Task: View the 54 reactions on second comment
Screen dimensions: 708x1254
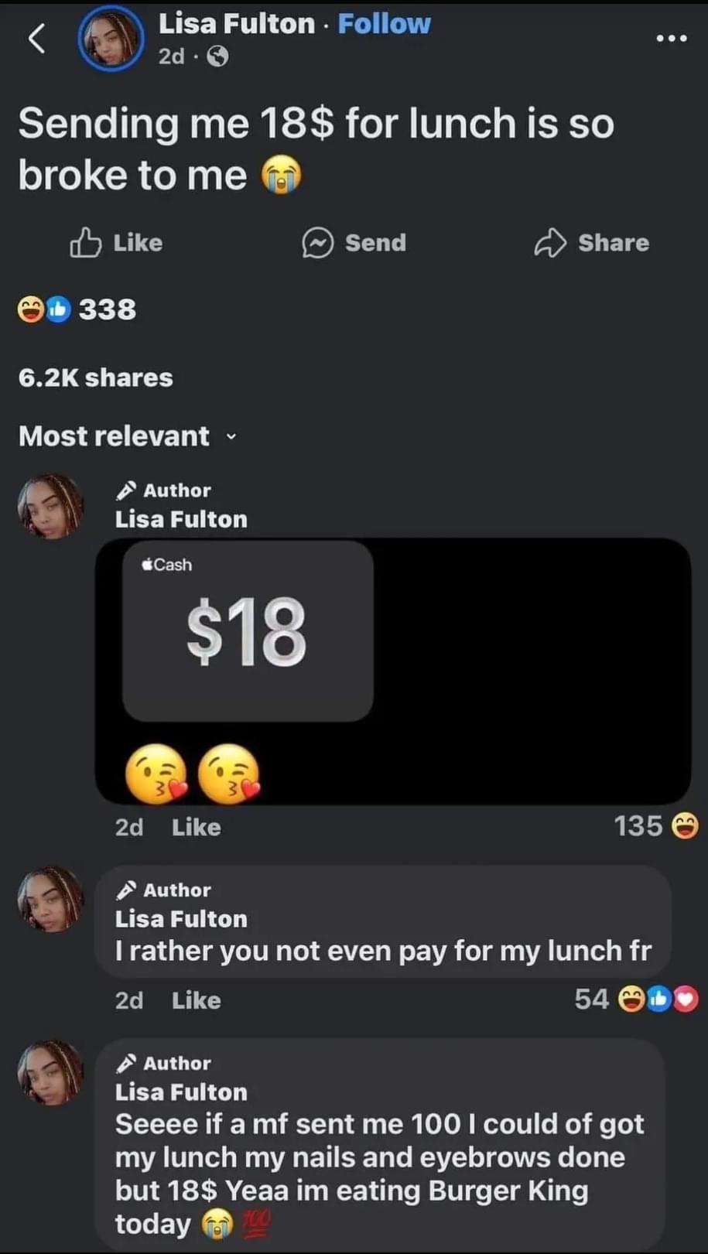Action: click(x=636, y=999)
